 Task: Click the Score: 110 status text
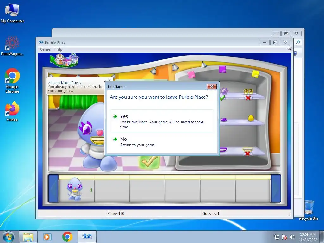point(116,214)
